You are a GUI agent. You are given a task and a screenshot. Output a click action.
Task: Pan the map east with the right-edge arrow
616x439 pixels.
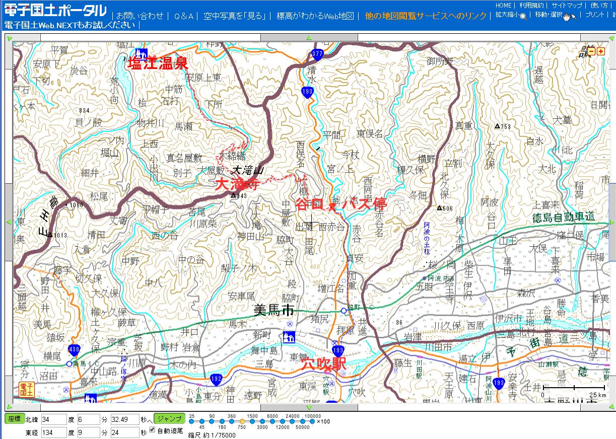click(x=612, y=222)
